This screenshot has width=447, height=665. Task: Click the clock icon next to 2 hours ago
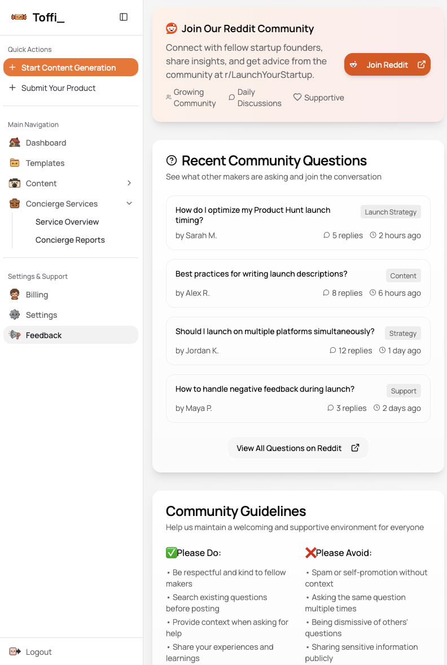373,235
